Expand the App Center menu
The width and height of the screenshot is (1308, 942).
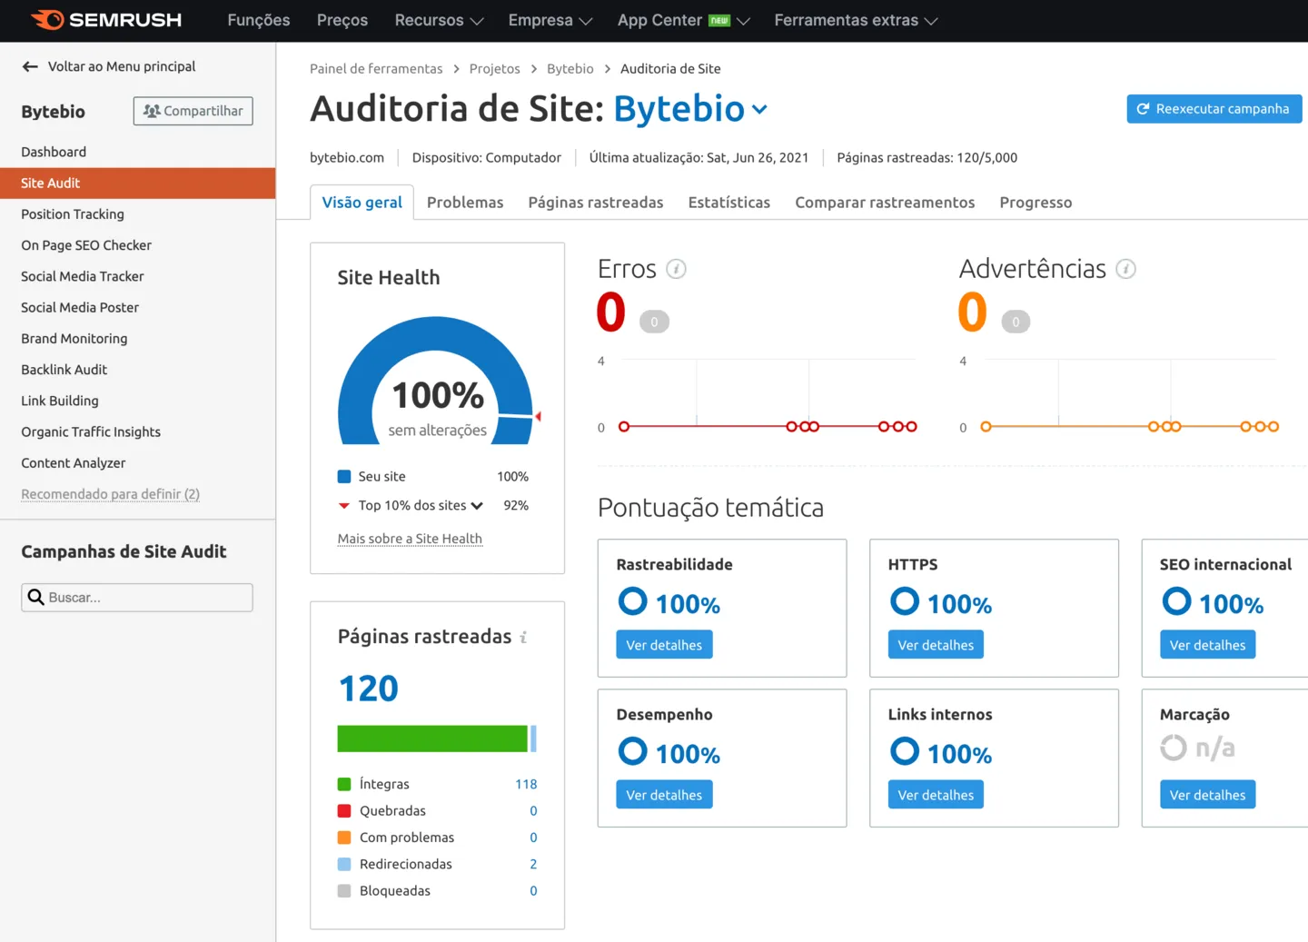click(x=683, y=20)
